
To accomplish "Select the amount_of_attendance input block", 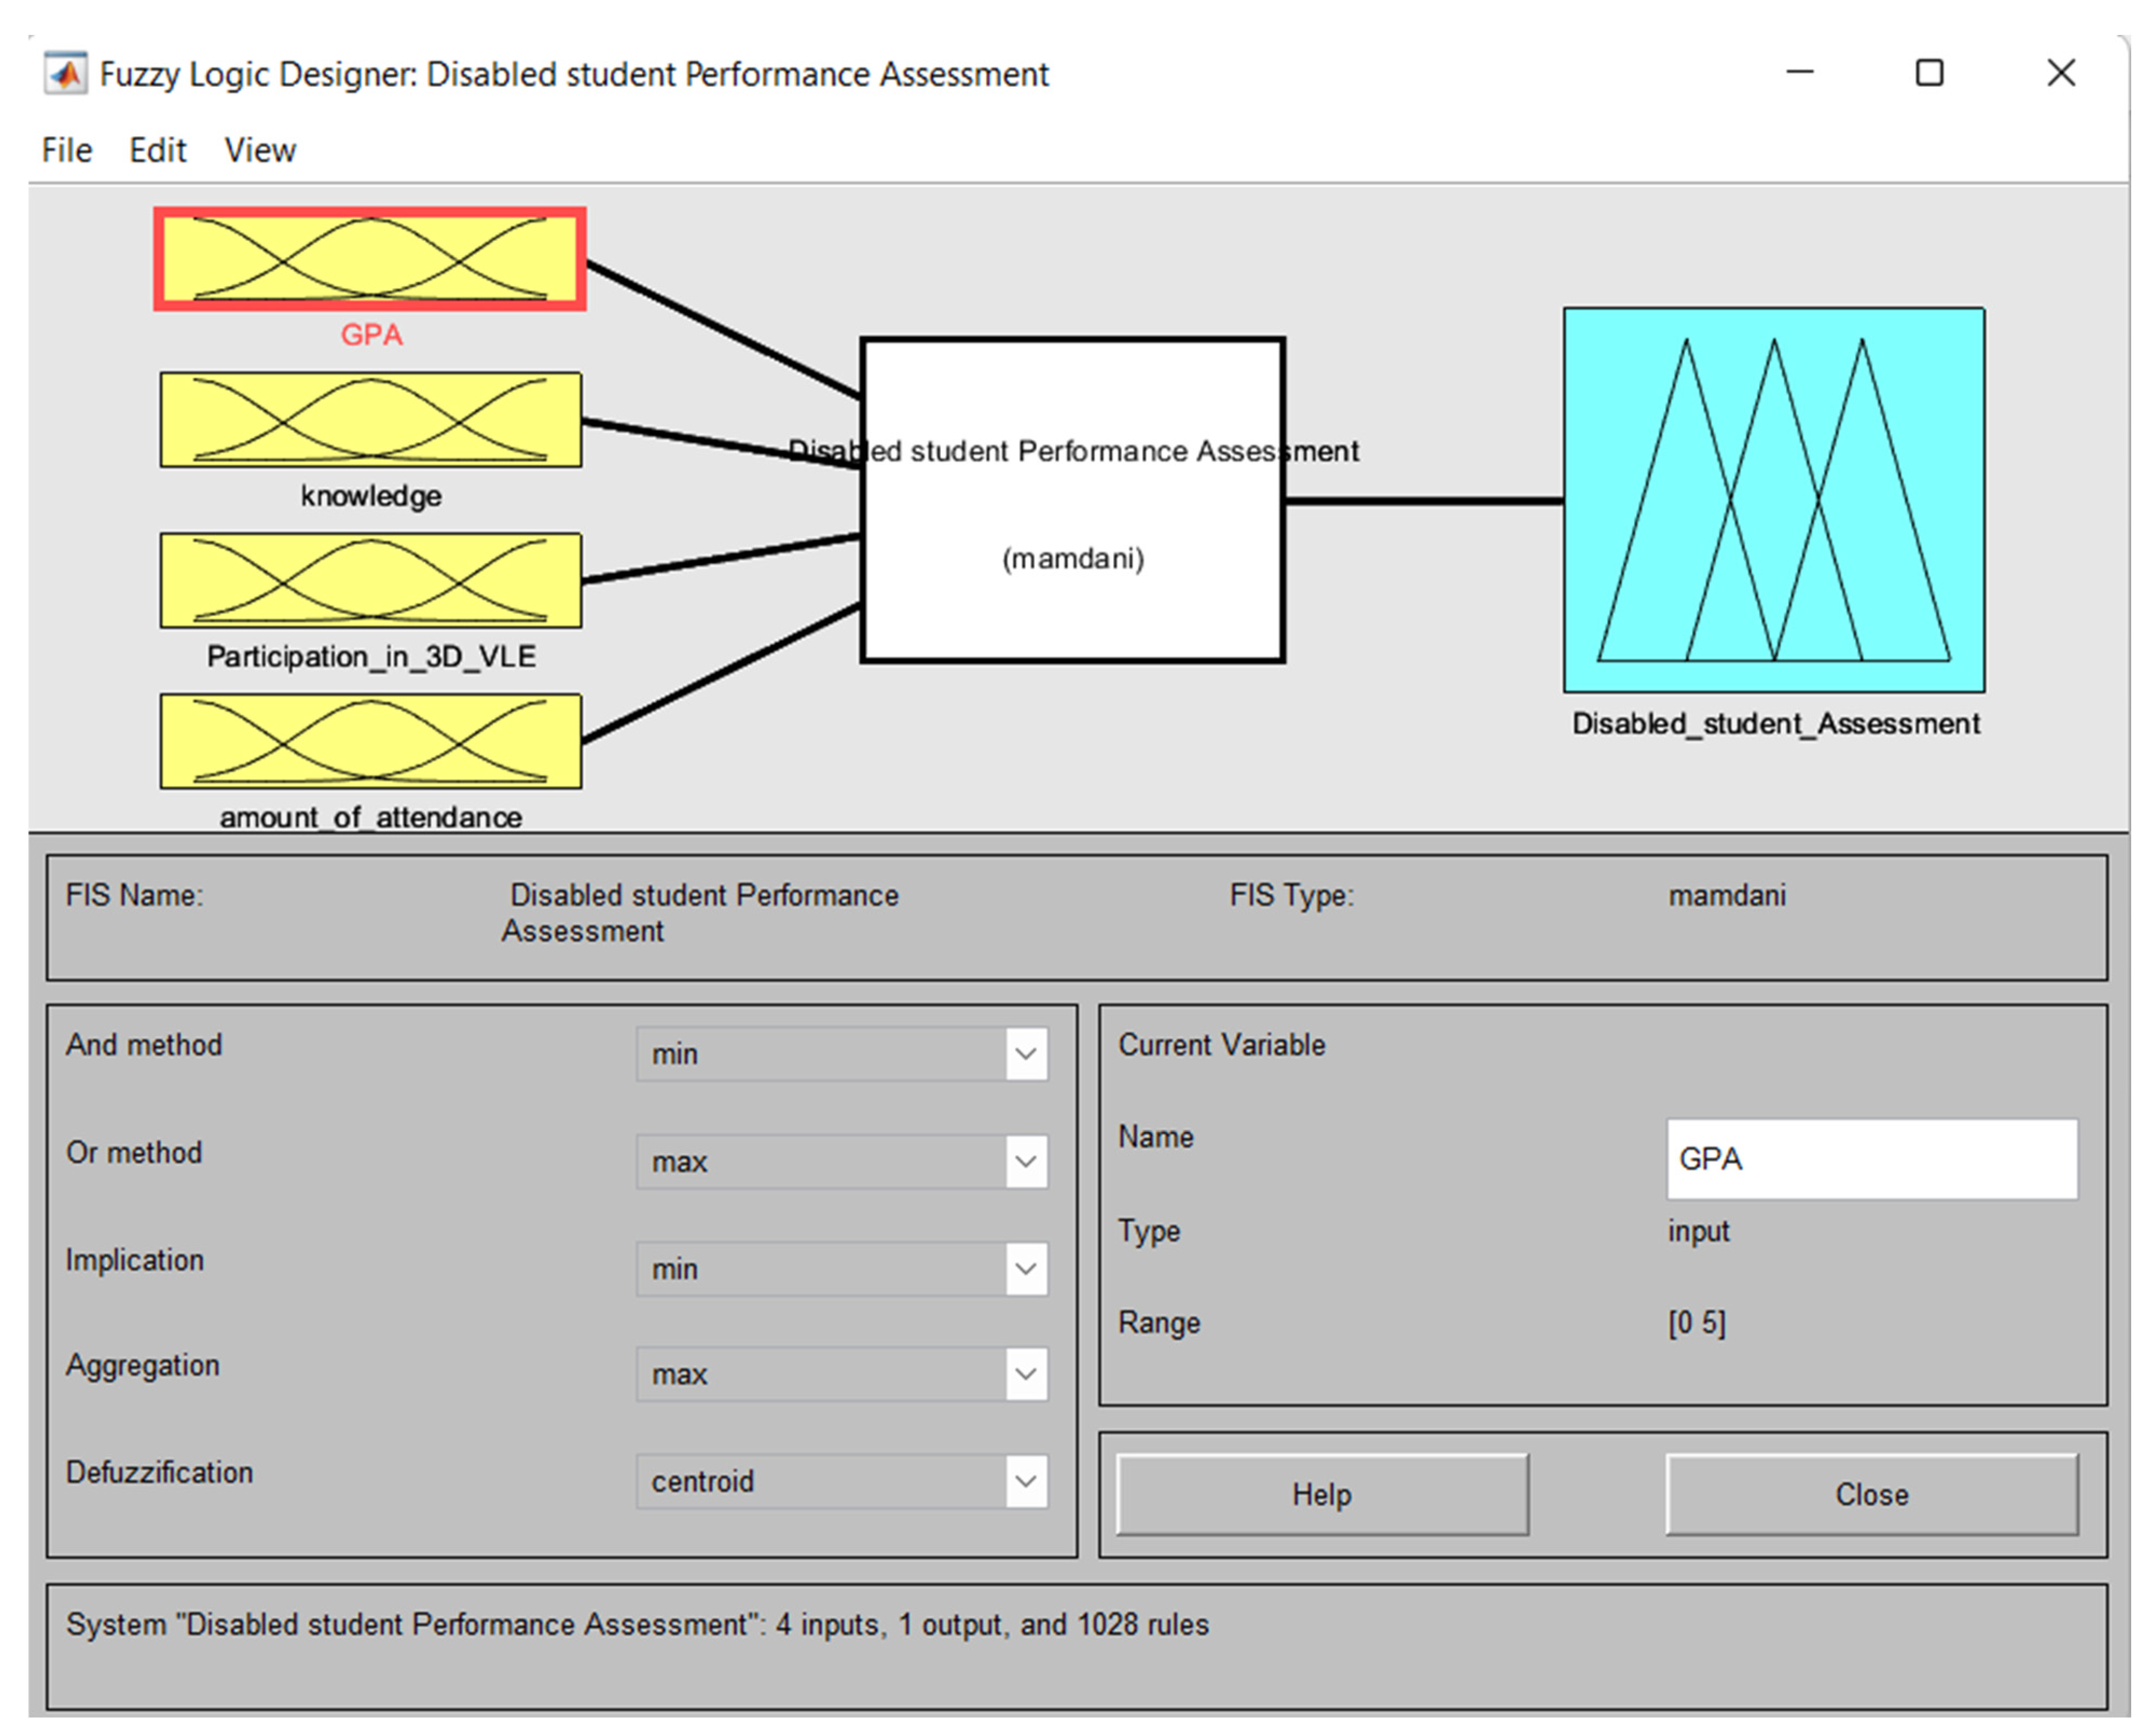I will 370,741.
